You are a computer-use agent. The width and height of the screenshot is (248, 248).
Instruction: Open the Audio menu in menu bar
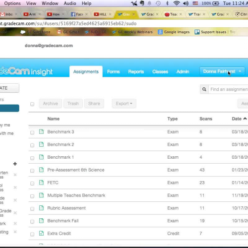70,3
